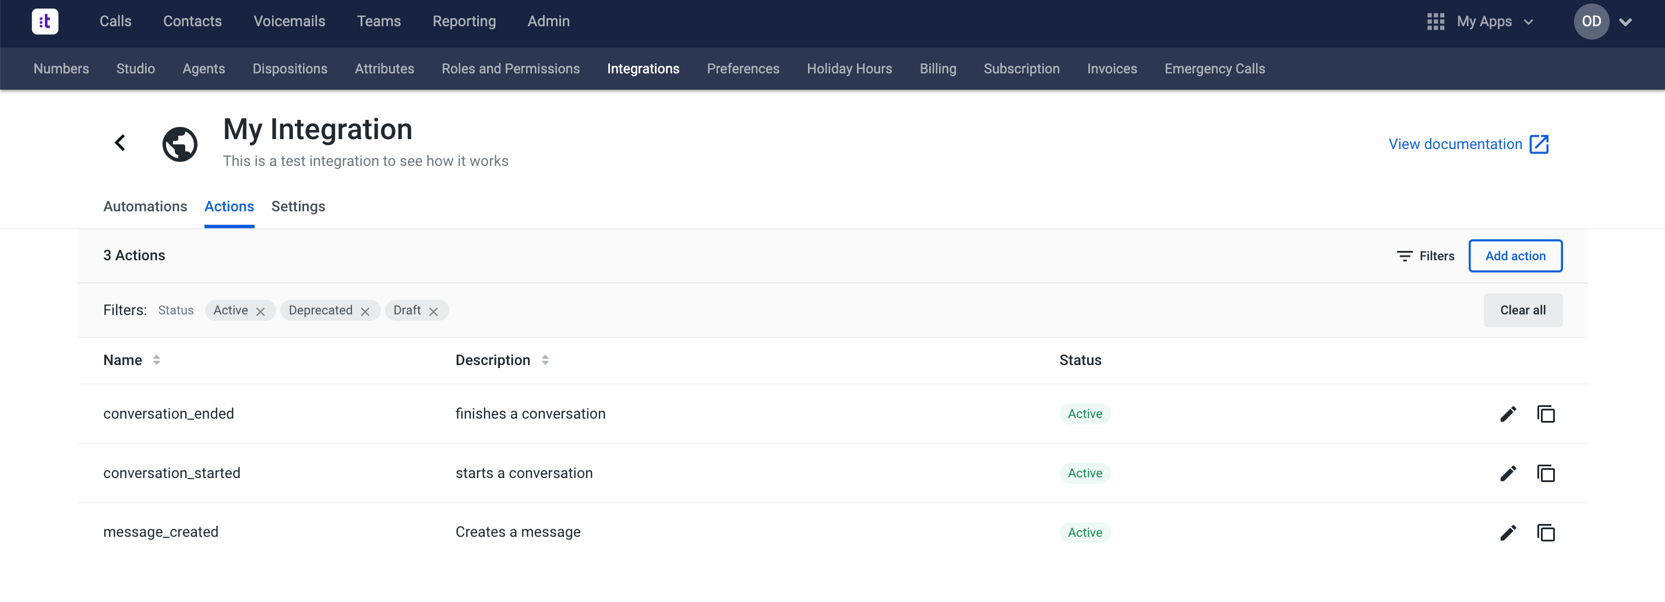The height and width of the screenshot is (602, 1665).
Task: Copy the message_created action
Action: (1546, 533)
